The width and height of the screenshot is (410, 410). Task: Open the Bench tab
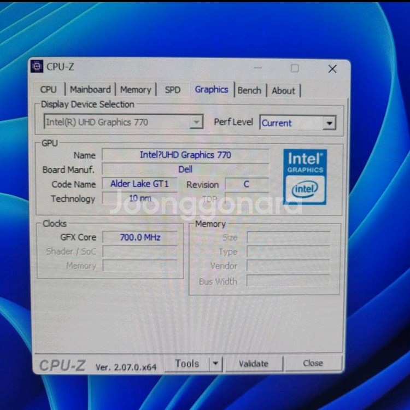249,90
